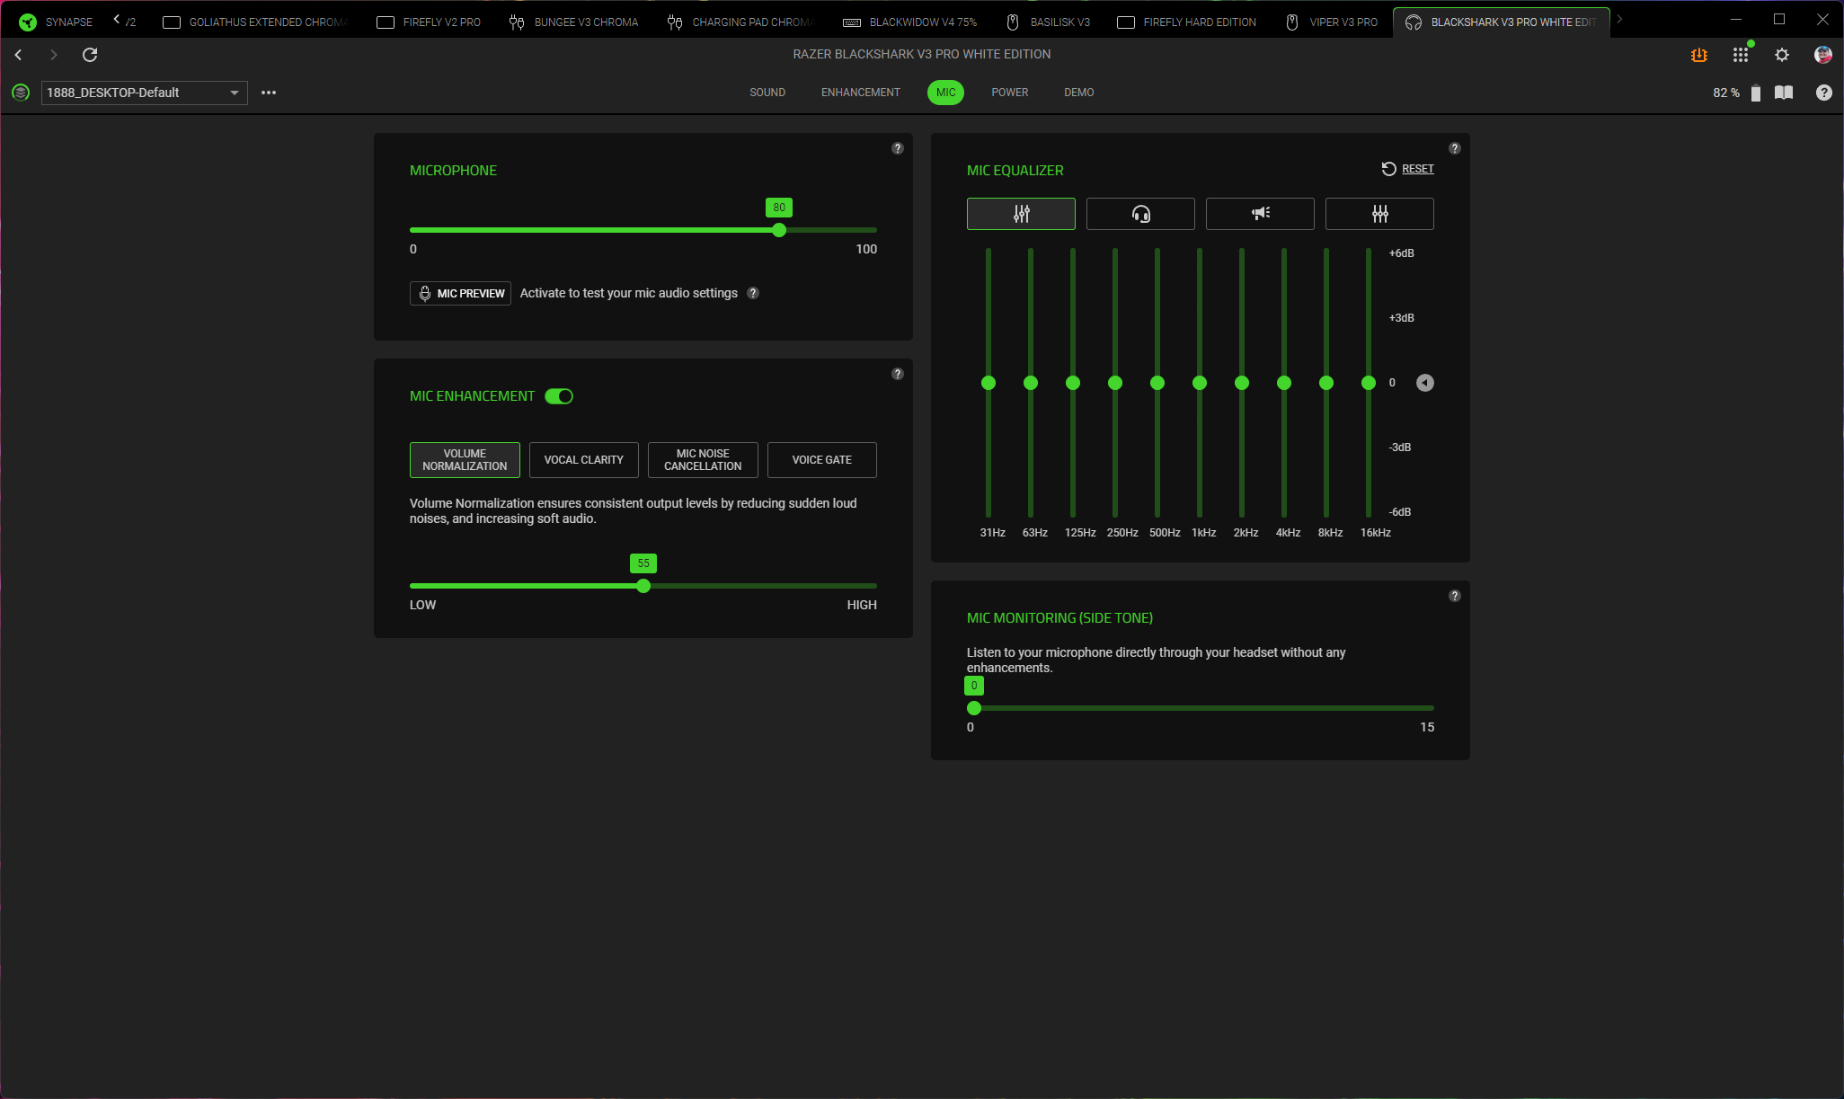Open the 1888_DESKTOP-Default profile dropdown
Image resolution: width=1844 pixels, height=1099 pixels.
point(144,93)
